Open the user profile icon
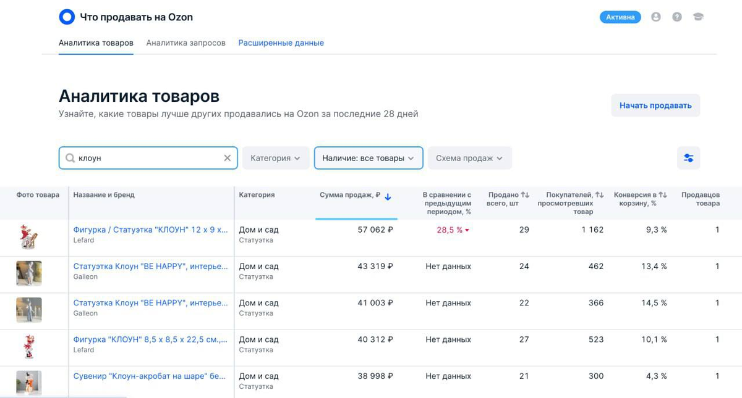 (x=656, y=17)
